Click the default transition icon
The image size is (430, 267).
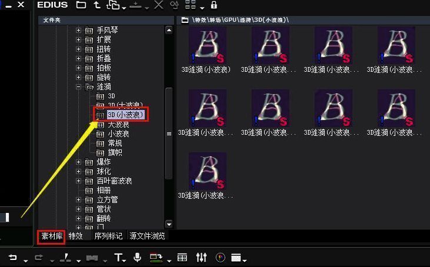coord(92,258)
